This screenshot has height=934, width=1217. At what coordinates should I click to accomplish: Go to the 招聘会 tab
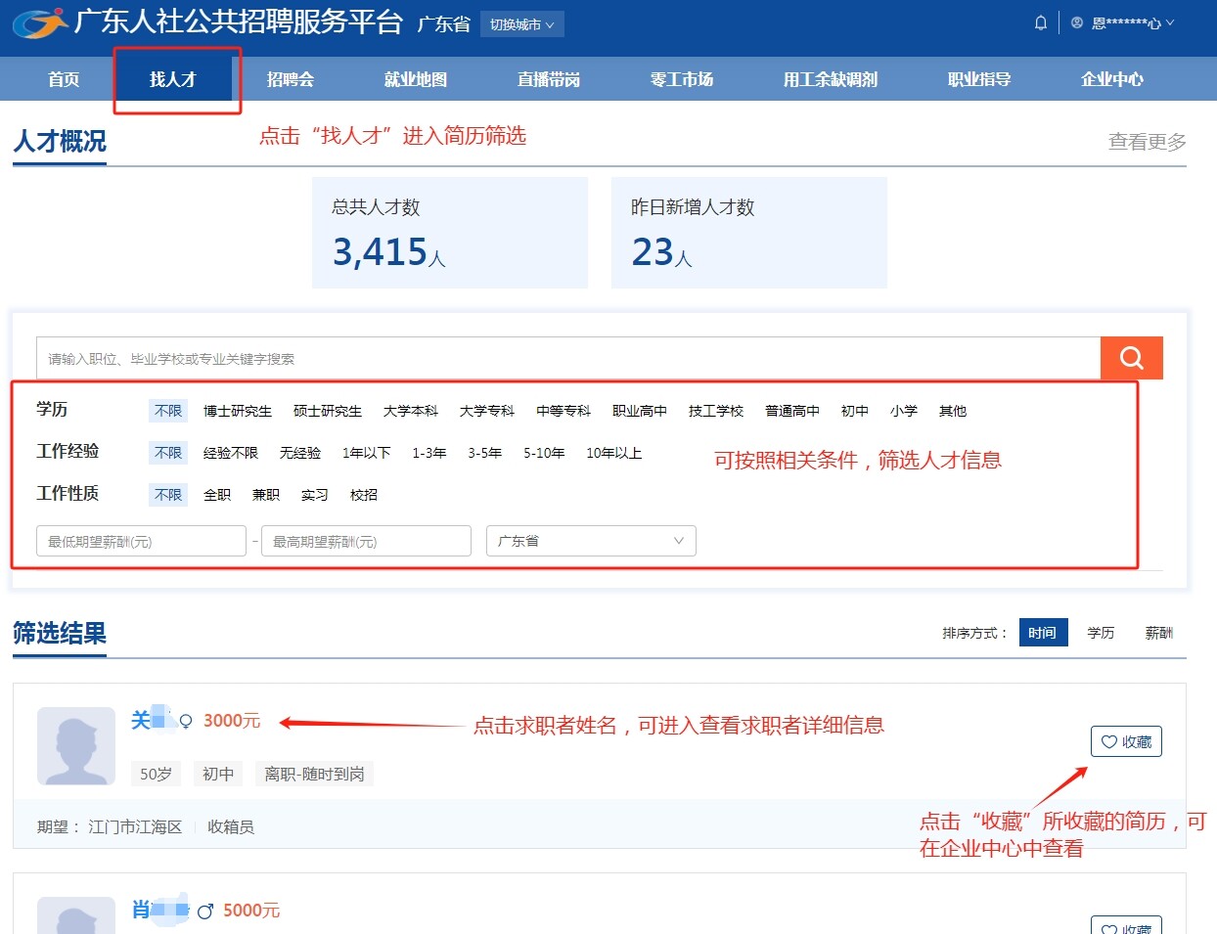point(291,79)
